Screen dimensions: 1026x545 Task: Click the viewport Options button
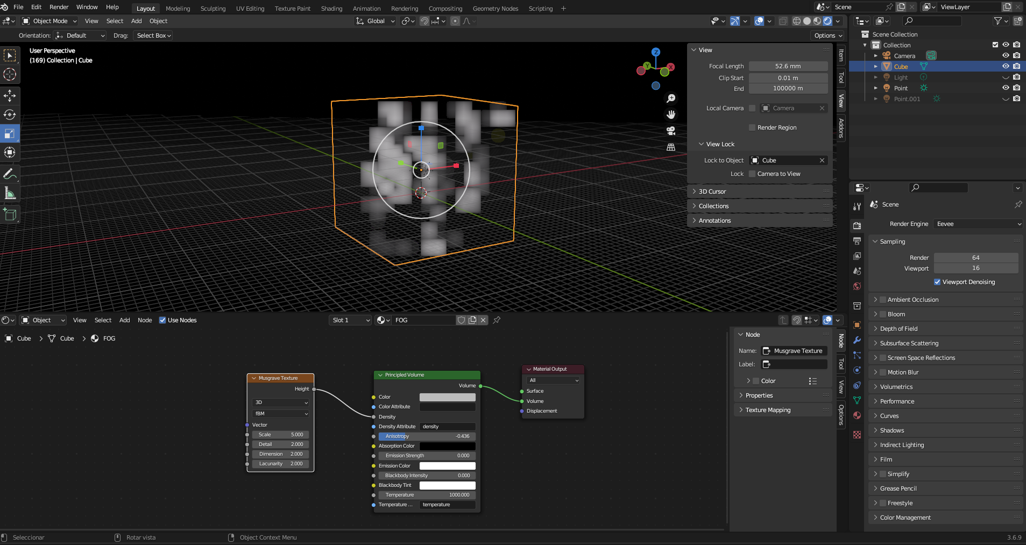[827, 36]
